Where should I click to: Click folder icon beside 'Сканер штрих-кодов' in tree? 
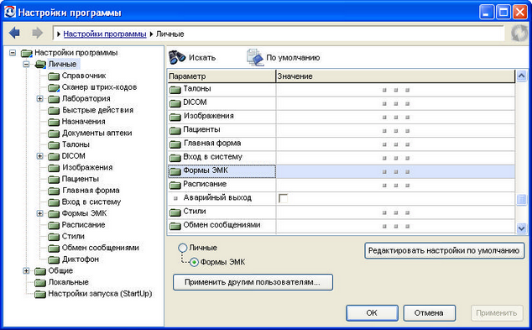(54, 87)
